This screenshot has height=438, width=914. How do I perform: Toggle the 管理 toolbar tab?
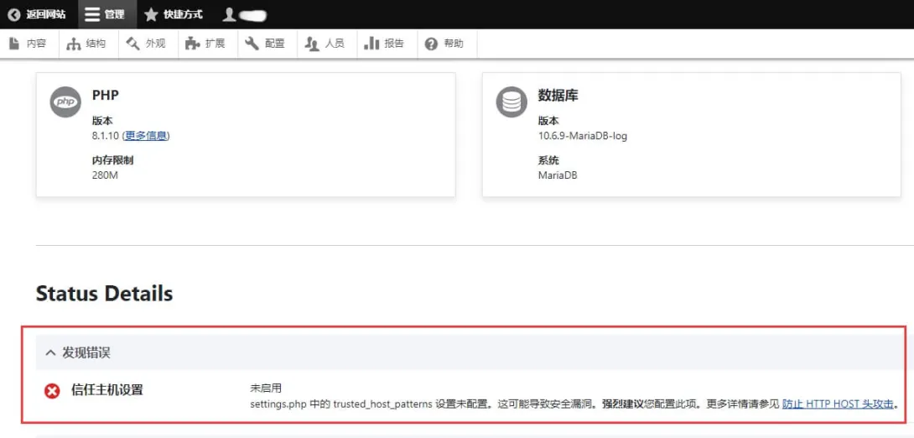[108, 14]
